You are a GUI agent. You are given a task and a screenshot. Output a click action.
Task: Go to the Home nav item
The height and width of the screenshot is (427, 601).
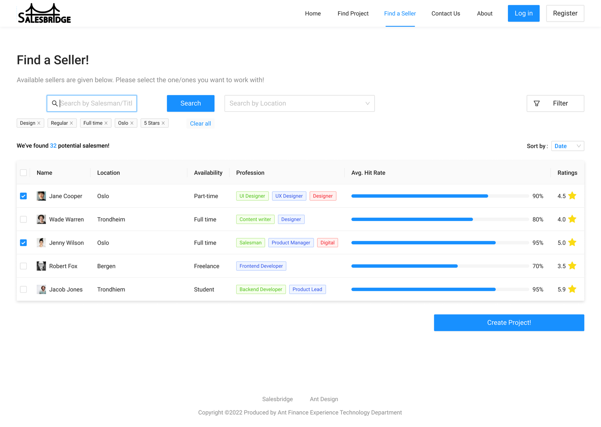point(313,14)
